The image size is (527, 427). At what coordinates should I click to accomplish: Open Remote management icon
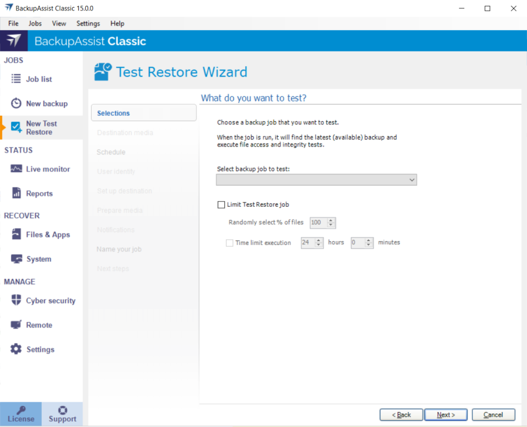(16, 325)
